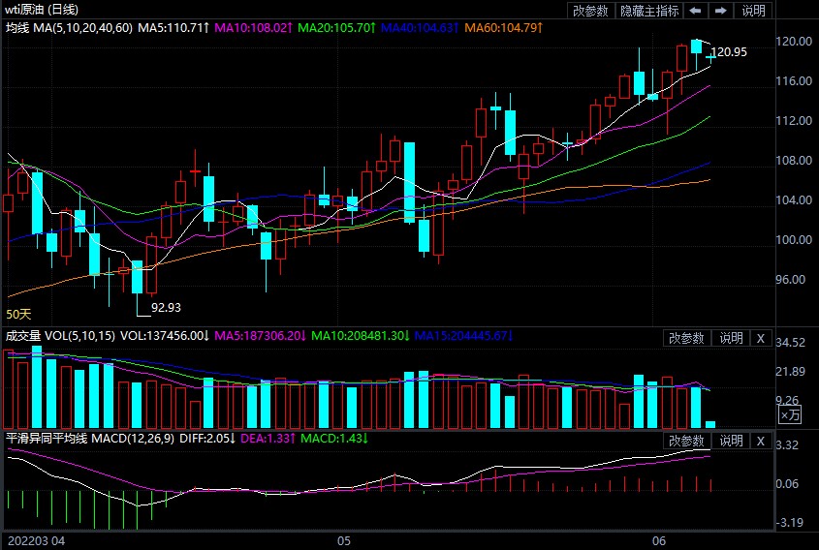This screenshot has height=550, width=819.
Task: Show 说明 for the MACD indicator
Action: point(730,441)
